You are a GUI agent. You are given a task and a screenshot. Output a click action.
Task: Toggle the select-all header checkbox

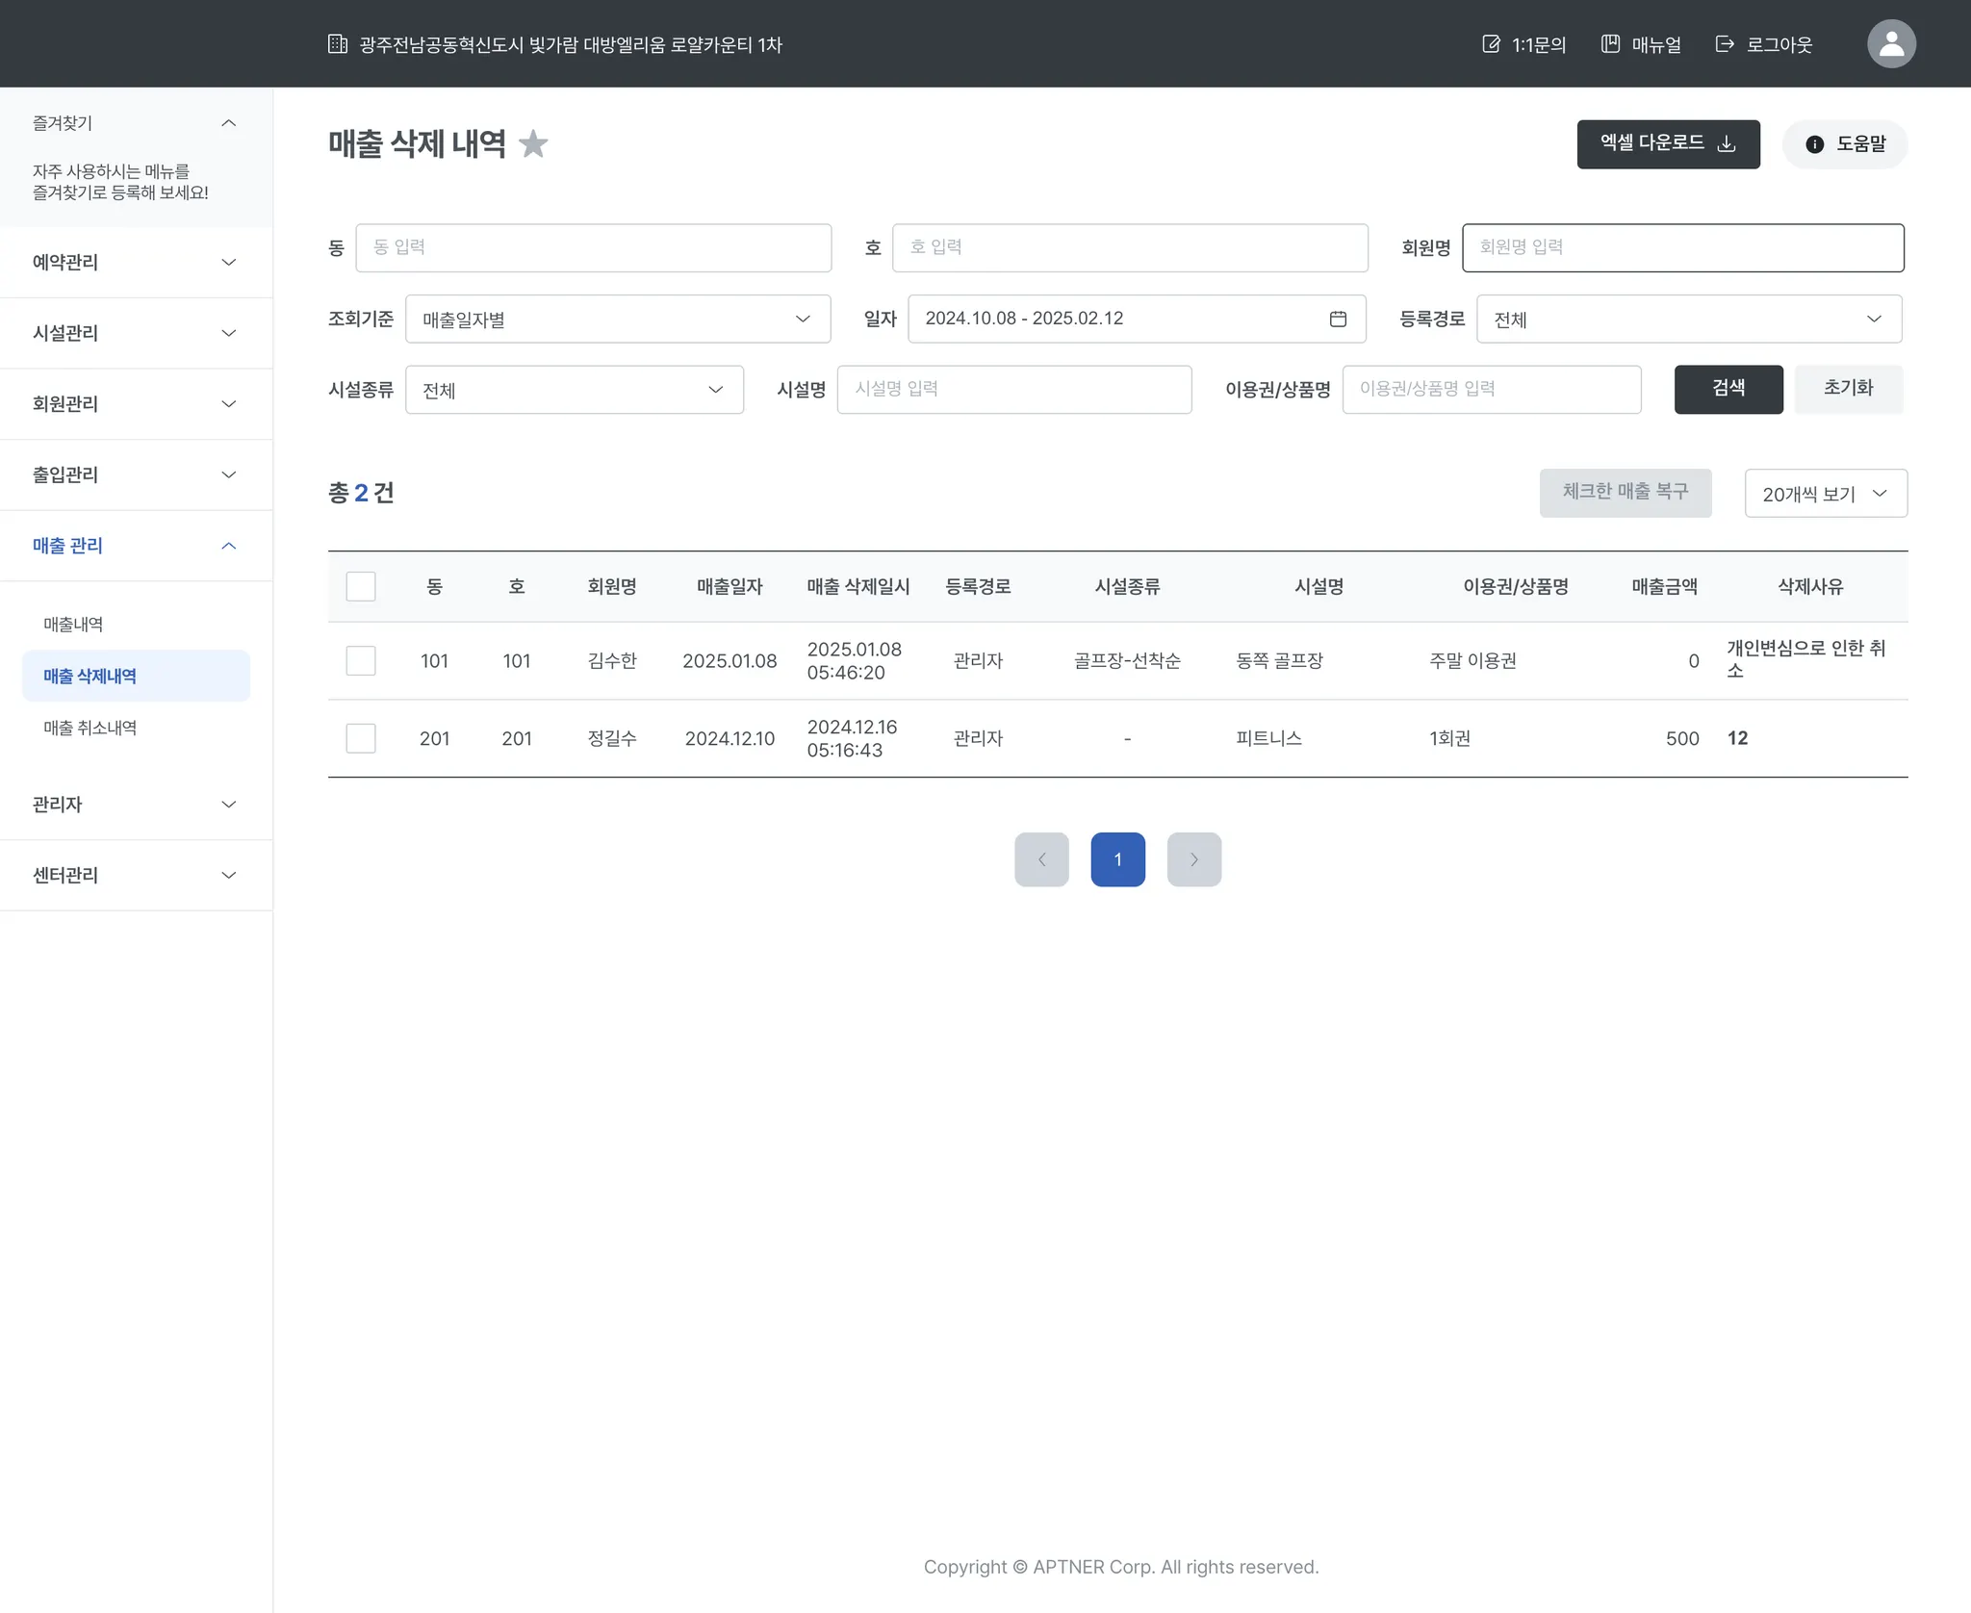click(361, 586)
